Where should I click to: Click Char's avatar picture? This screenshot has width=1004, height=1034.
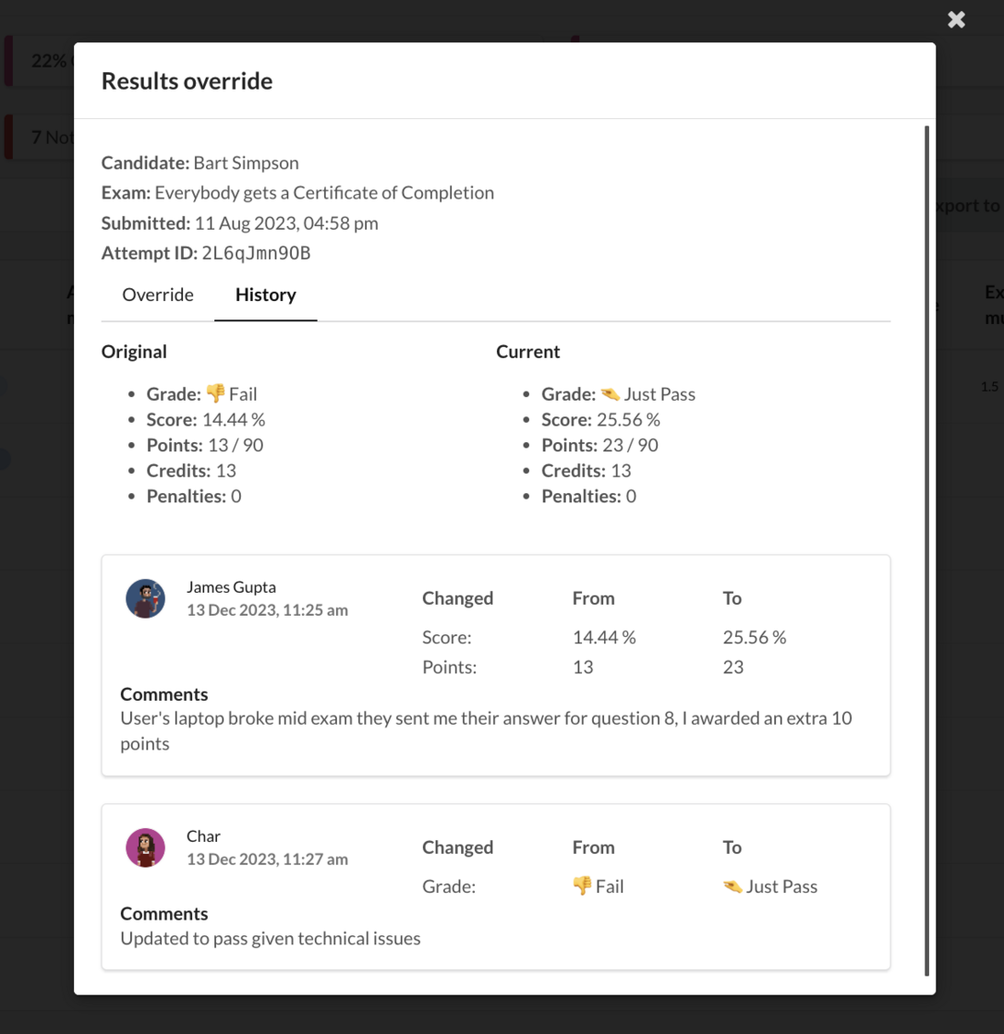pos(145,848)
